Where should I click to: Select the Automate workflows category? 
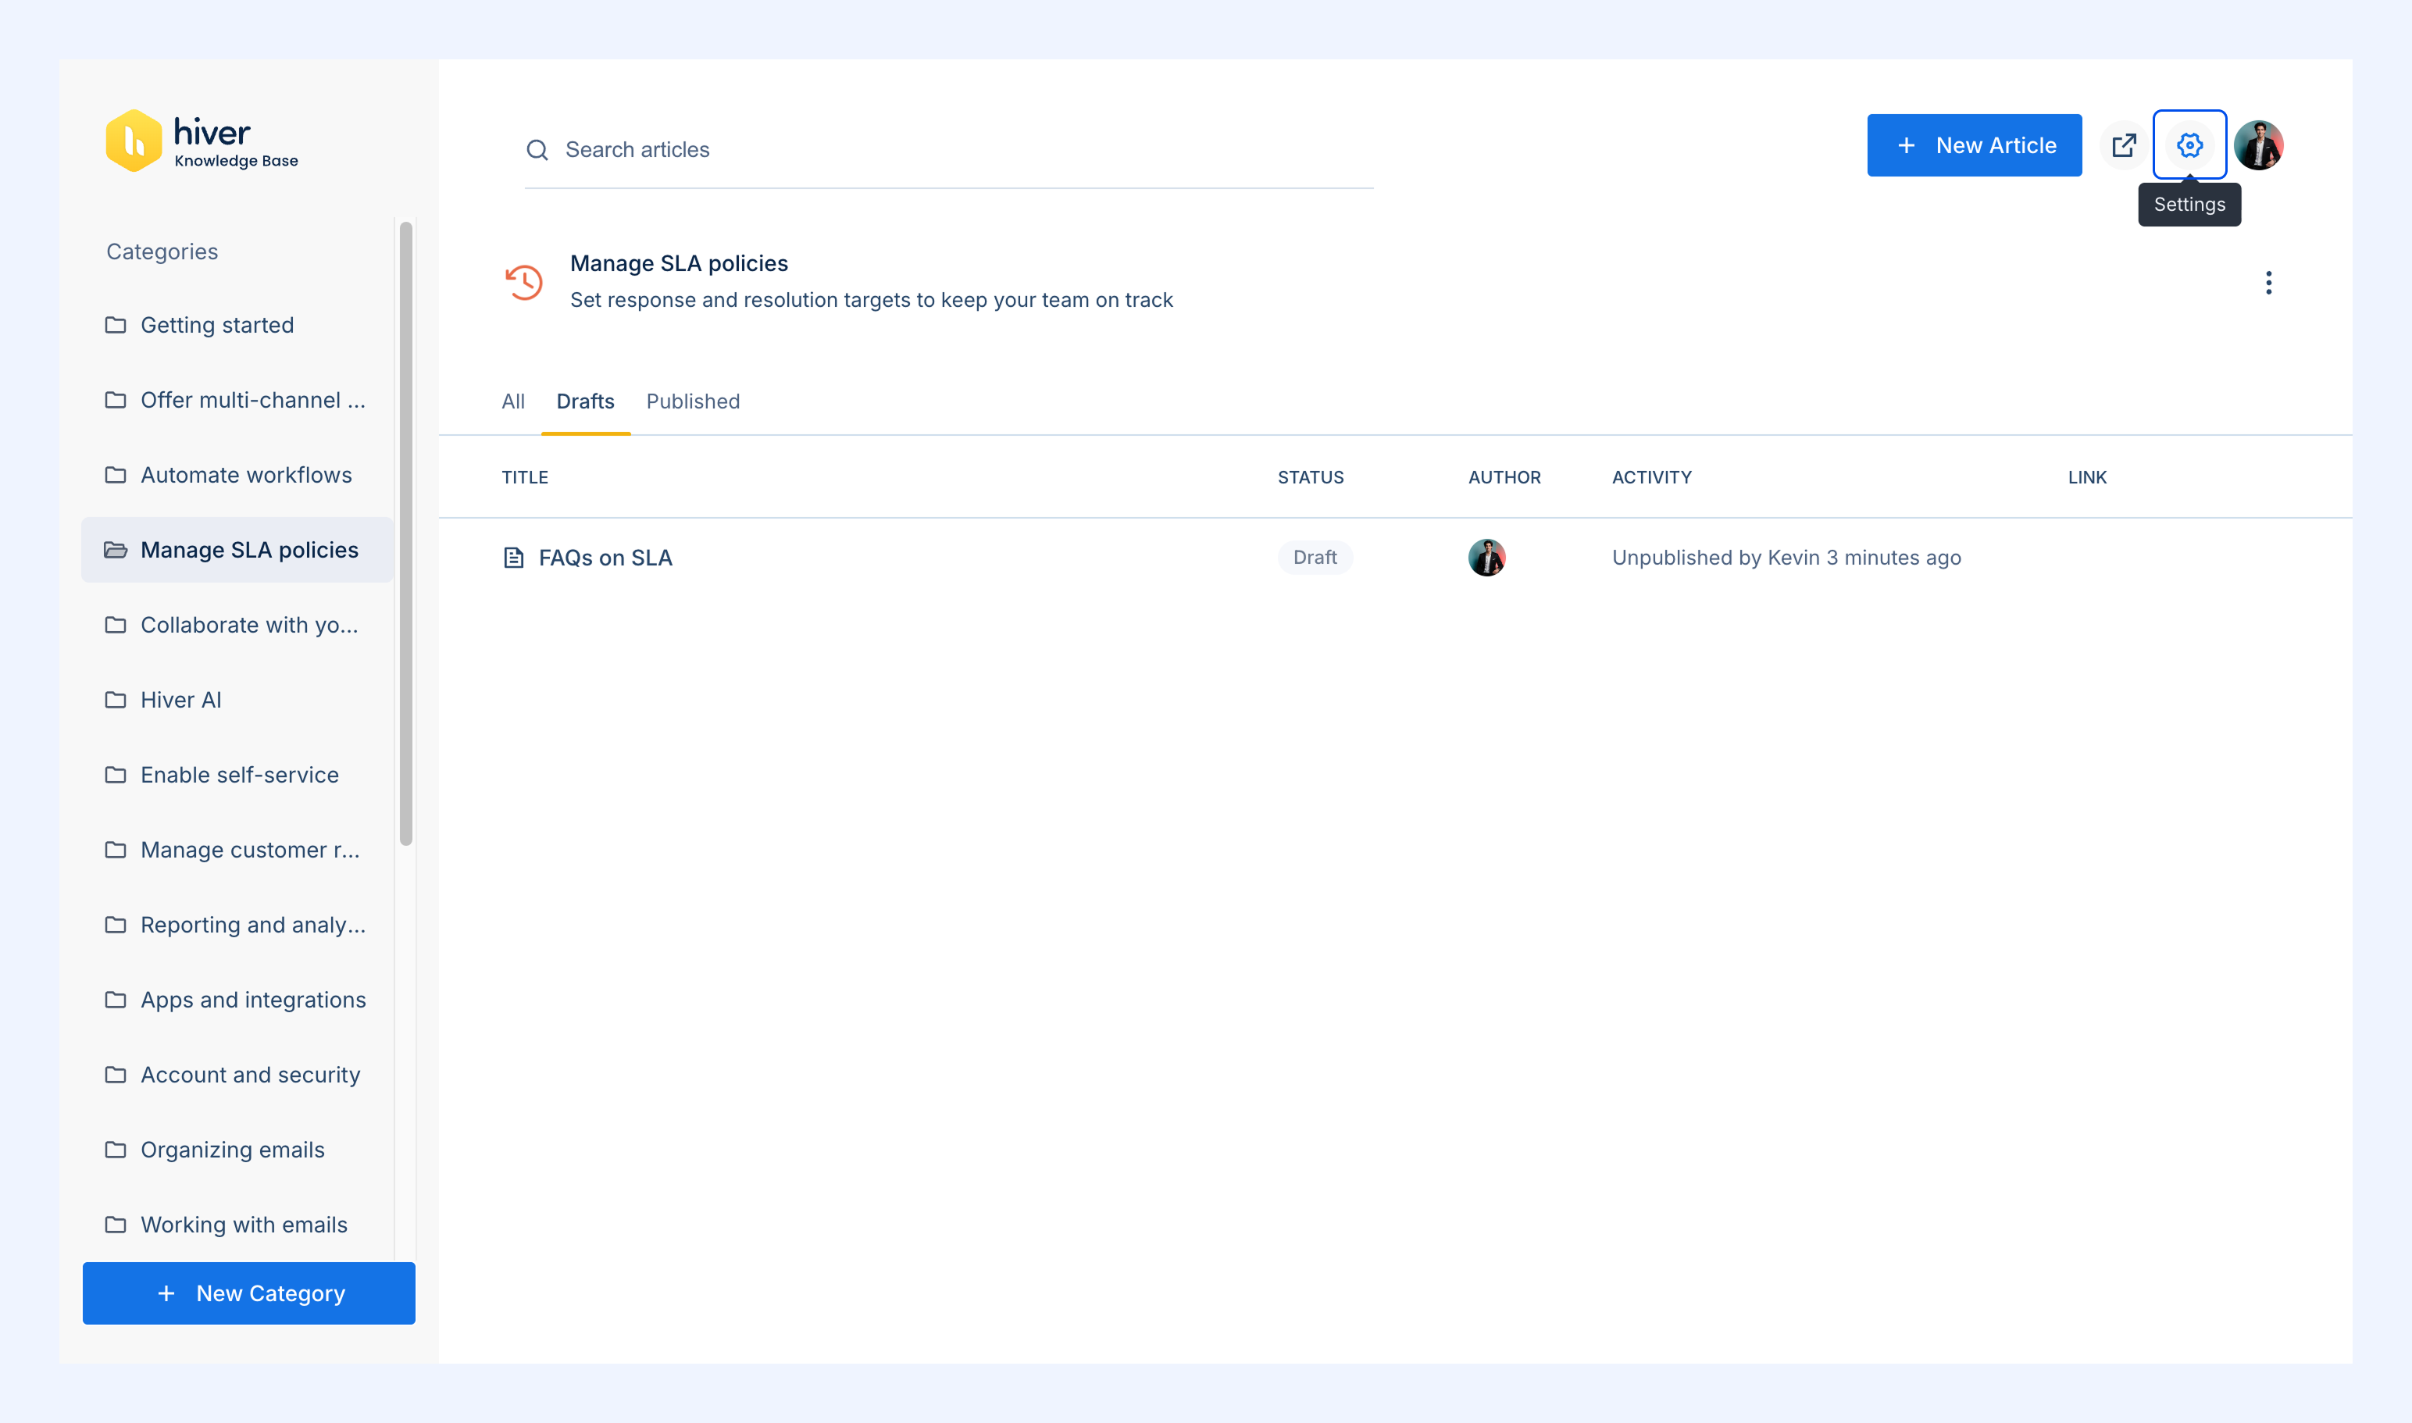pyautogui.click(x=237, y=475)
